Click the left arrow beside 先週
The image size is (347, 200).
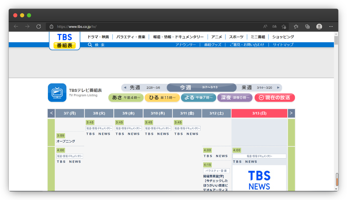(125, 88)
